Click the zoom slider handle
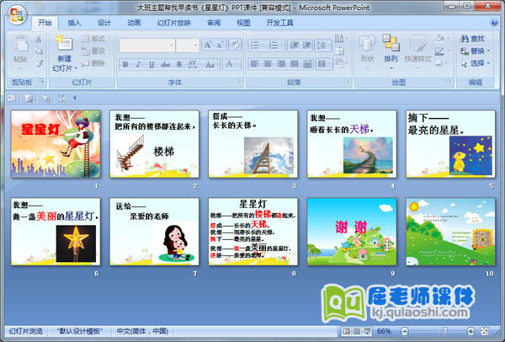505x342 pixels. (x=445, y=331)
